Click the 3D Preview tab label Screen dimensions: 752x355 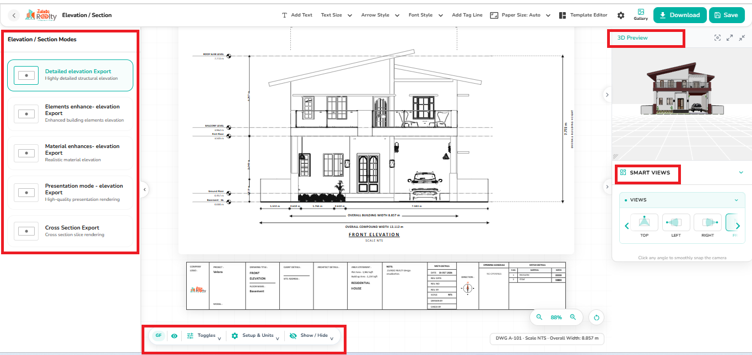tap(632, 38)
